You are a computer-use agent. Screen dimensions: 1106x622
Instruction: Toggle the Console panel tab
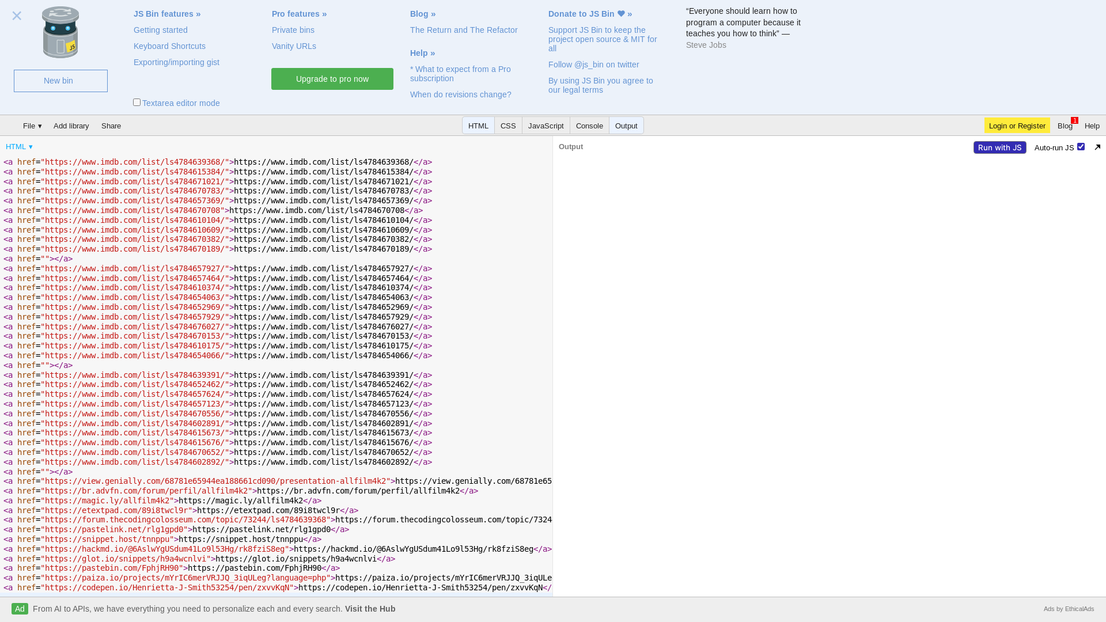tap(589, 126)
